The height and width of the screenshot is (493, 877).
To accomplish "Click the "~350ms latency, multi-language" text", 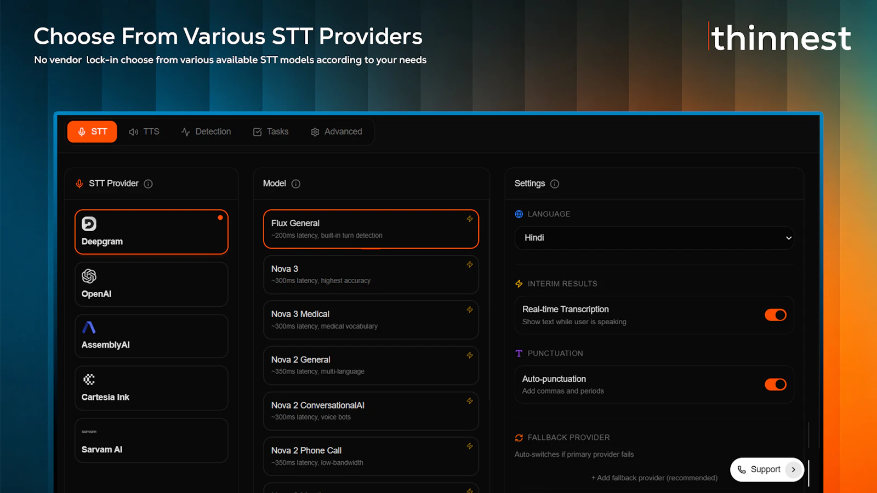I will click(x=318, y=371).
